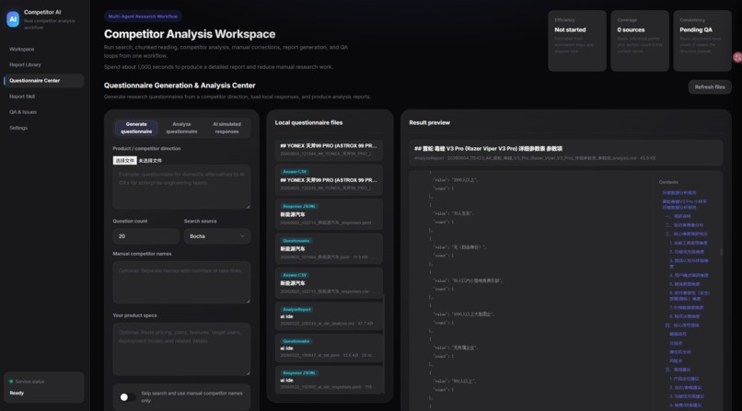Open the YONEX Answer CSV file card
The width and height of the screenshot is (742, 411).
(x=329, y=179)
